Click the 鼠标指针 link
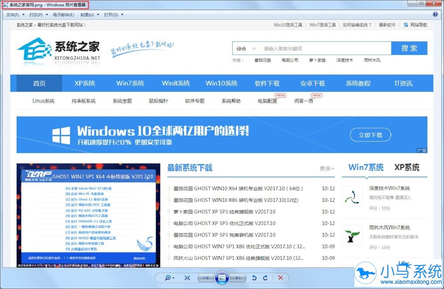The height and width of the screenshot is (289, 444). (x=158, y=101)
